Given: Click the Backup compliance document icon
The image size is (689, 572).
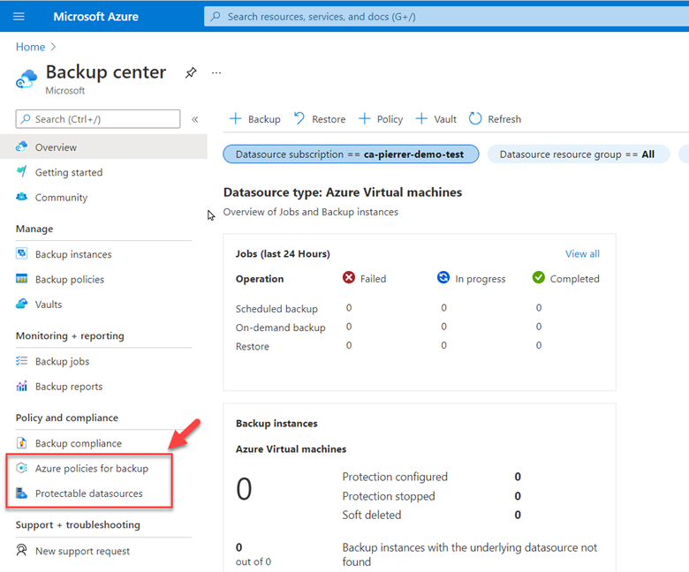Looking at the screenshot, I should click(21, 442).
